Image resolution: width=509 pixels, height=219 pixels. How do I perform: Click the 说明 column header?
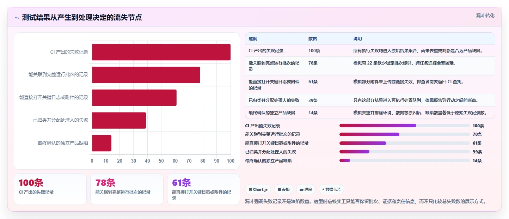pos(357,39)
